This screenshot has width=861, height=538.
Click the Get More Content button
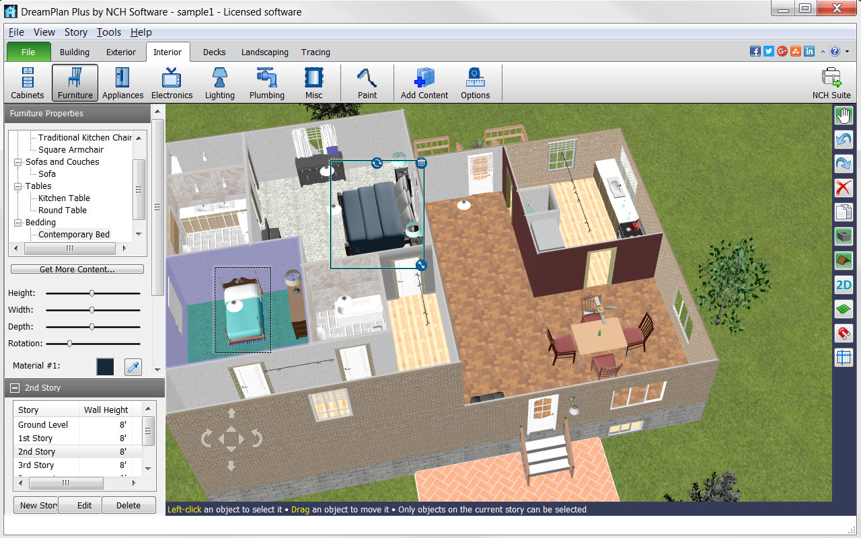77,268
